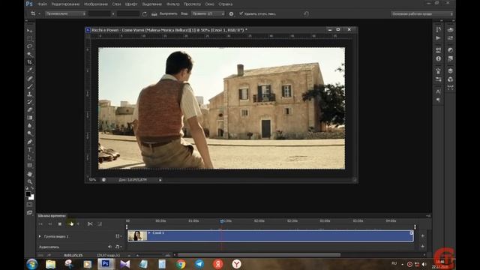Swap foreground and background colors
The height and width of the screenshot is (270, 480).
pos(32,188)
